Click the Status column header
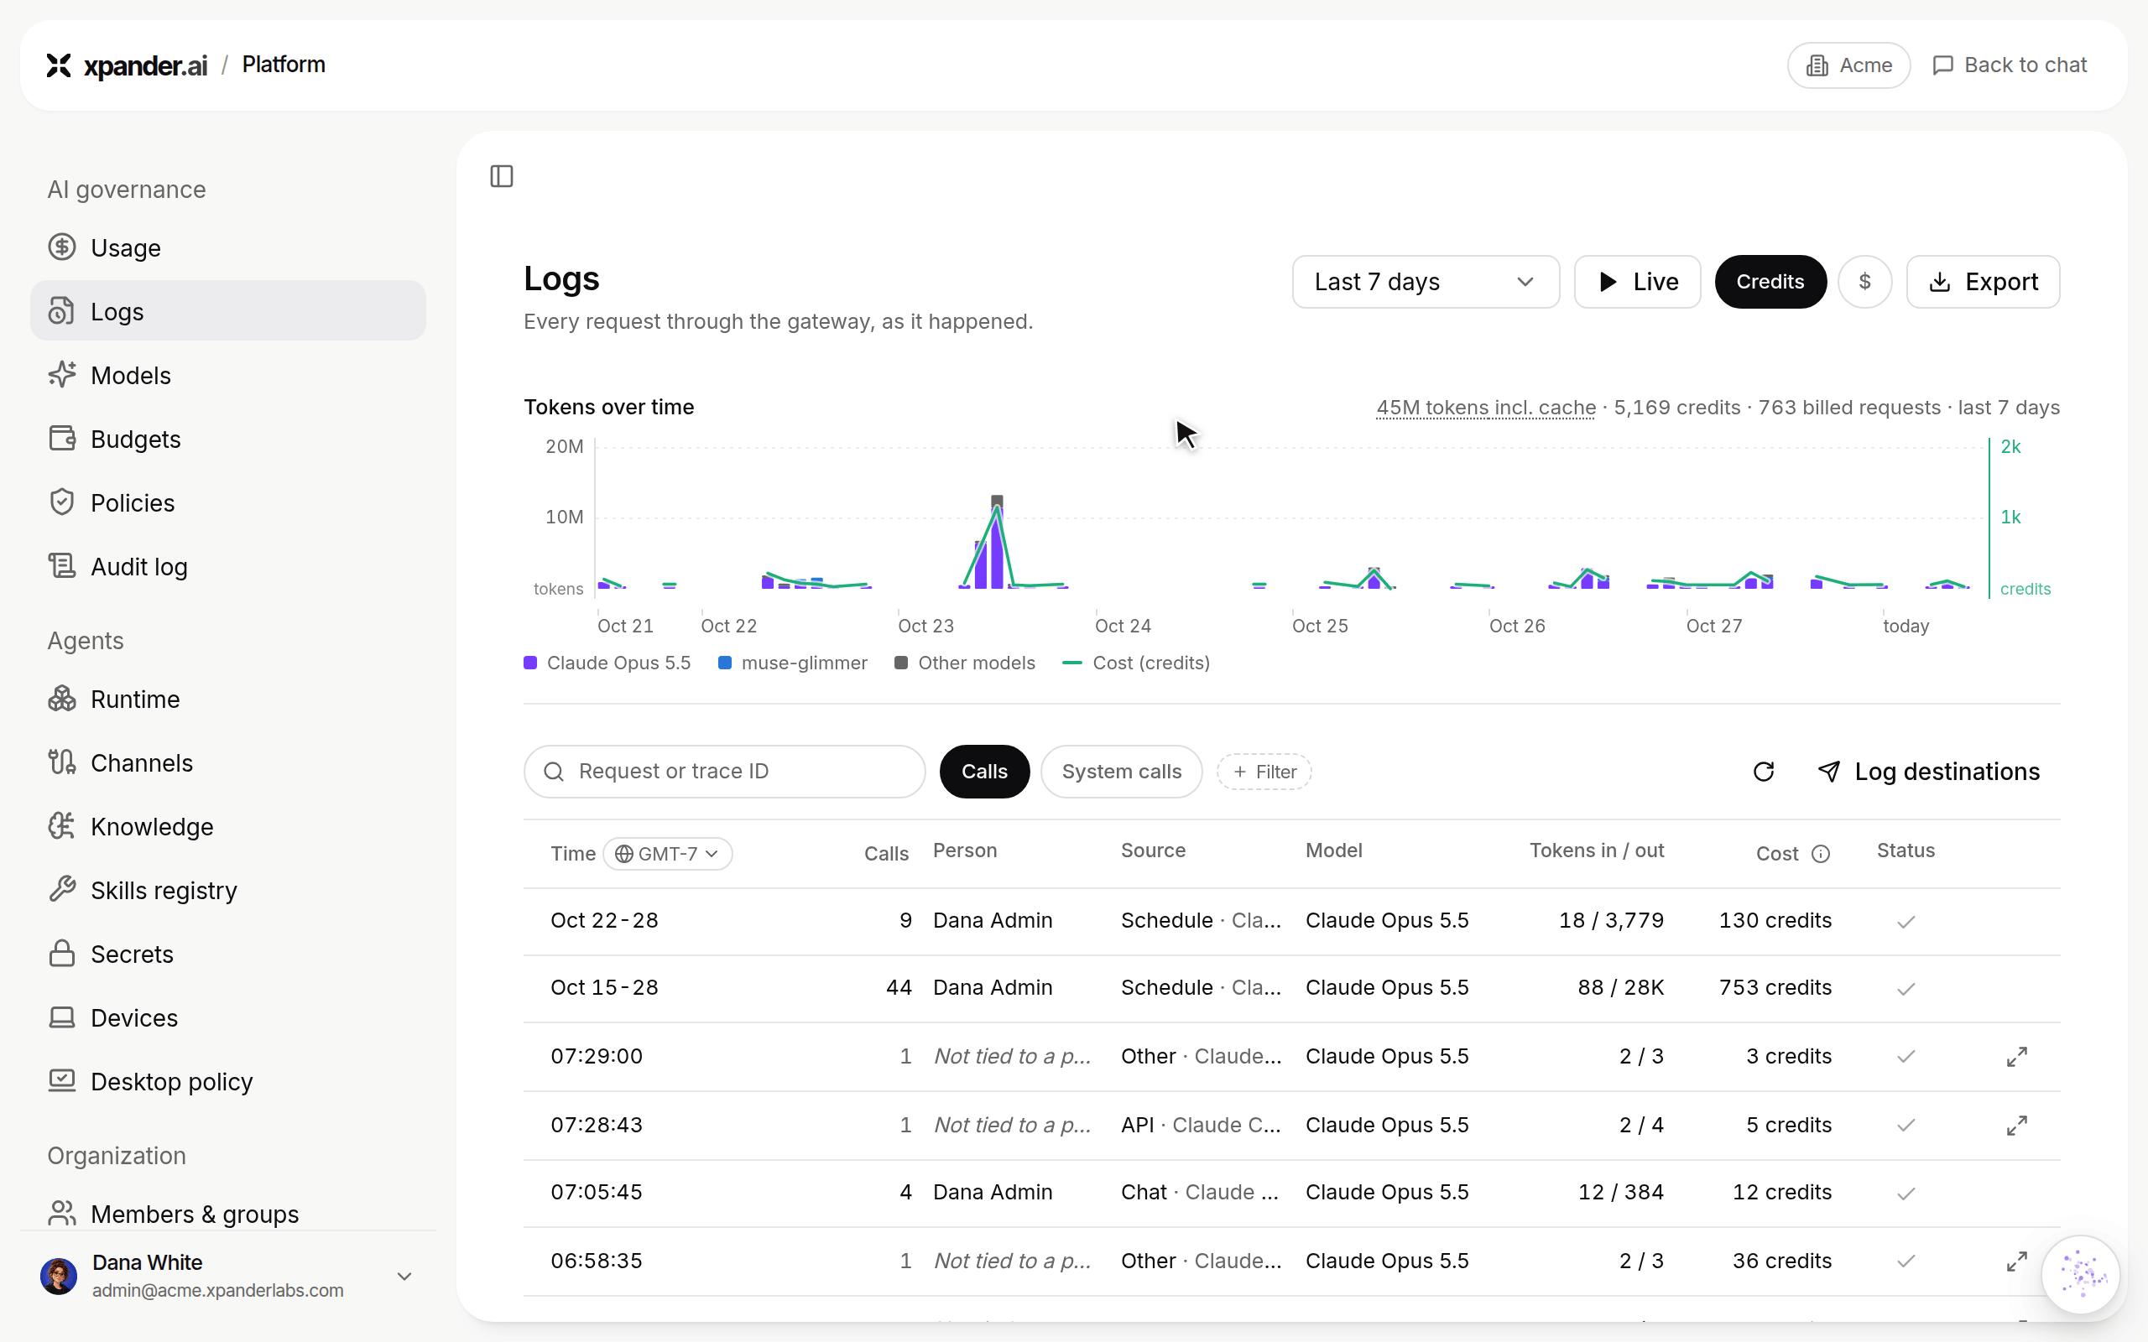 [1905, 850]
